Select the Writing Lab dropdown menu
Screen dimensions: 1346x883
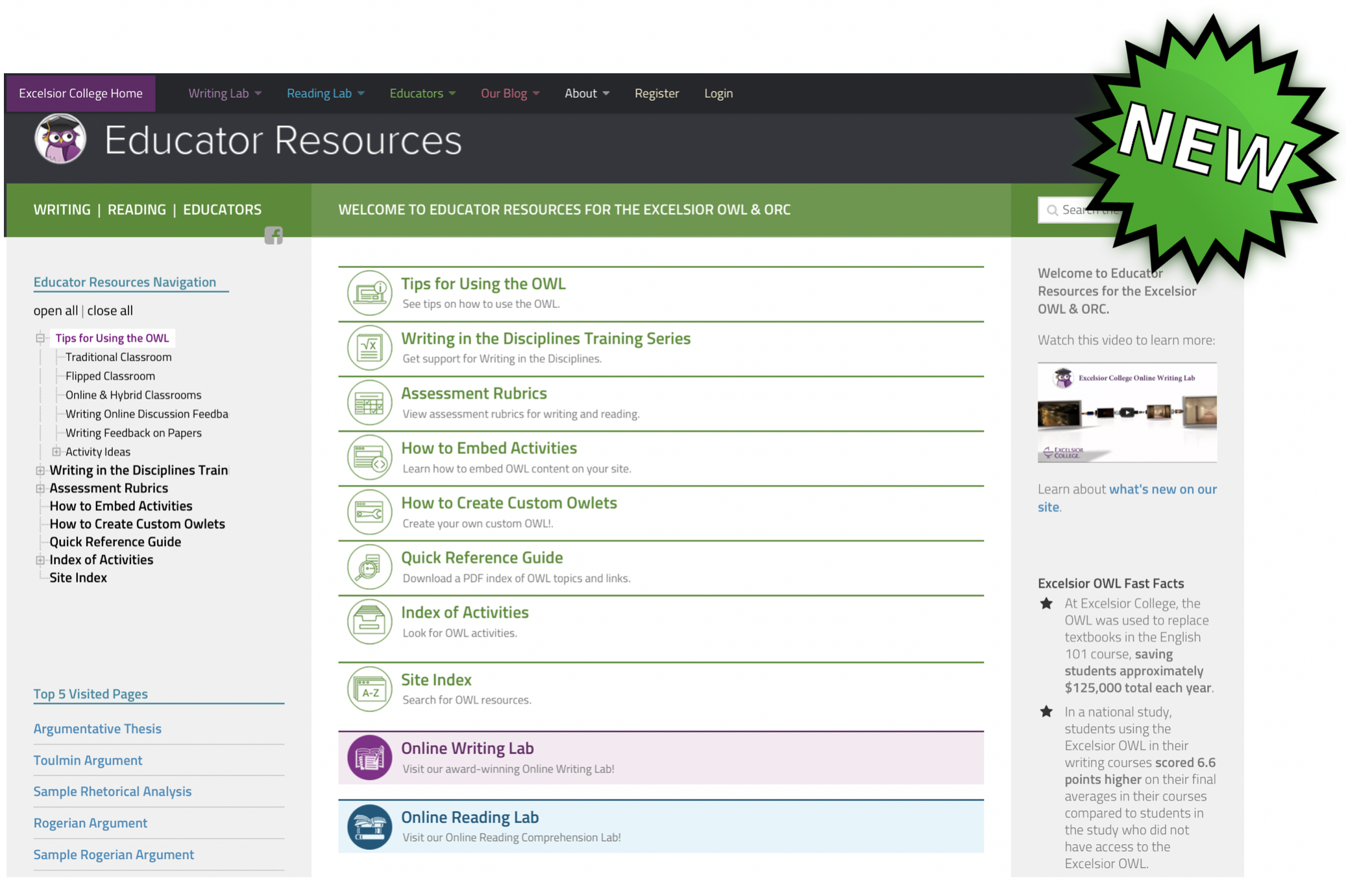point(221,93)
